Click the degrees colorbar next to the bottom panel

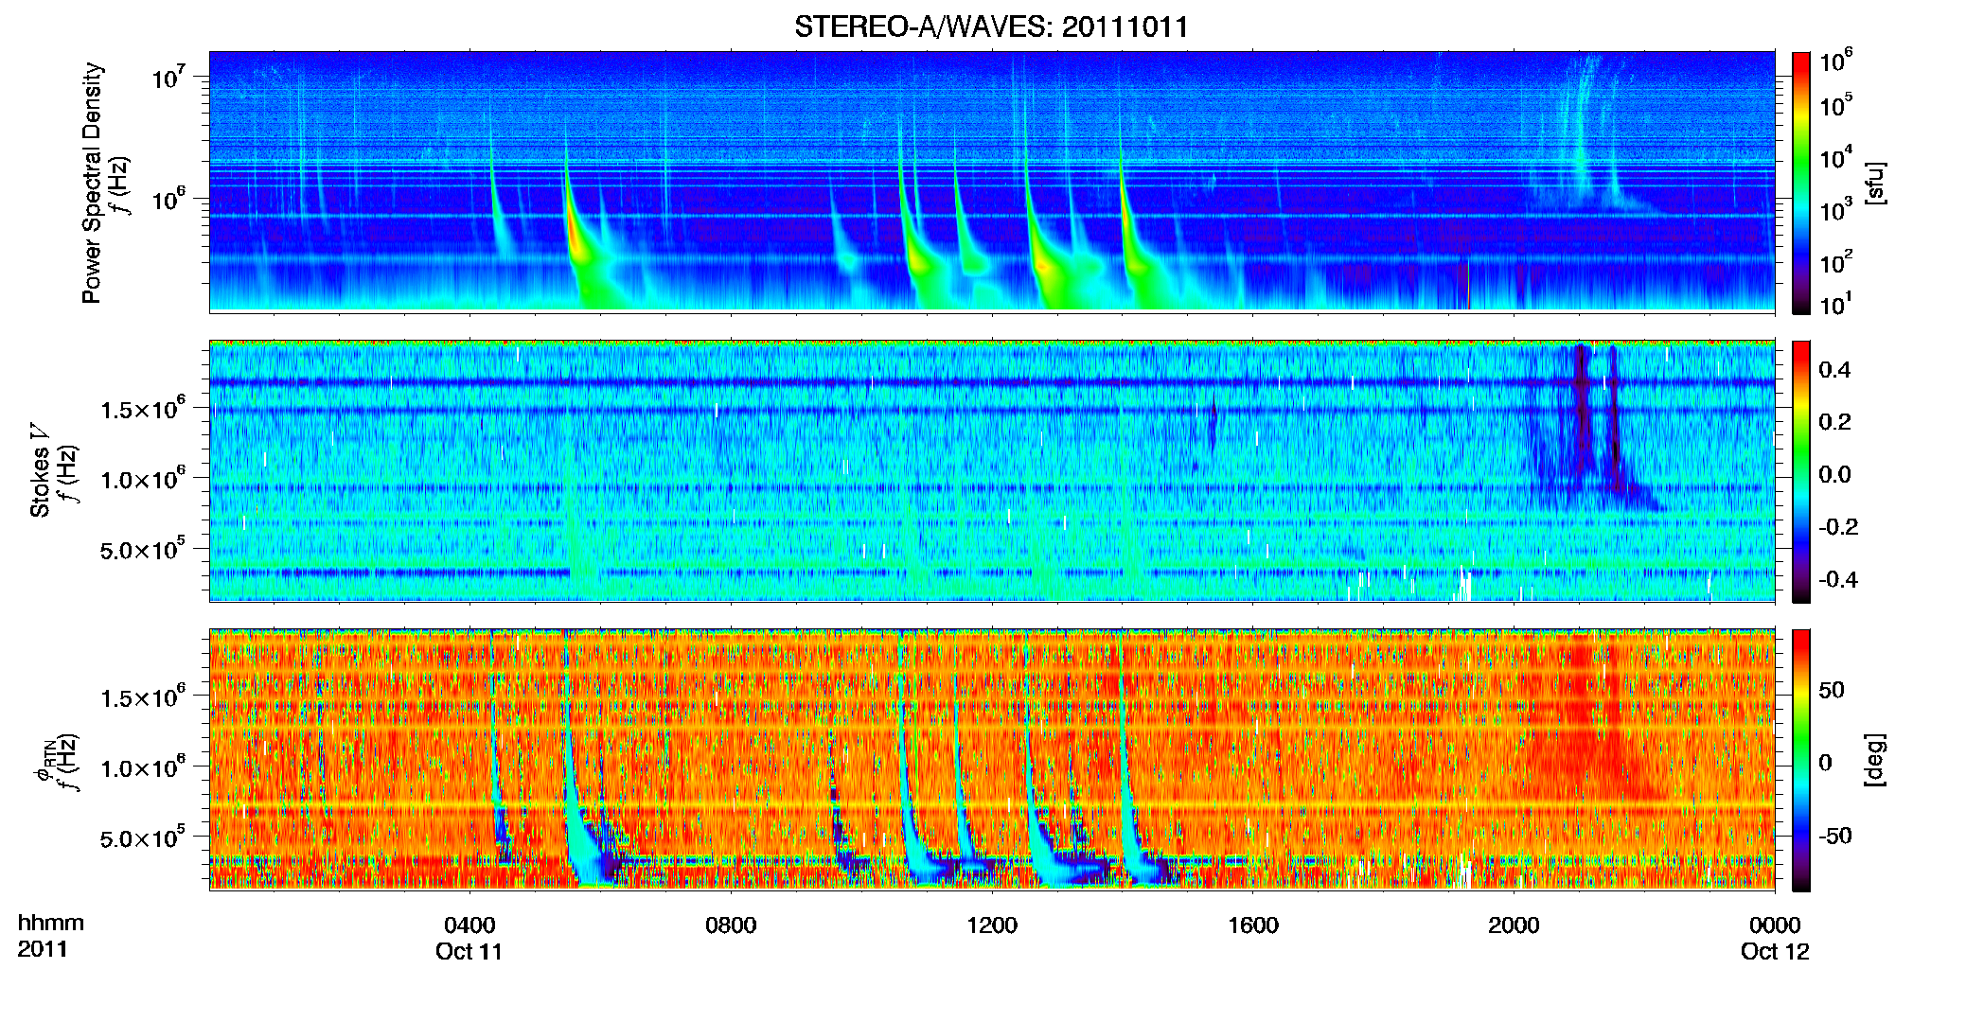(x=1801, y=760)
